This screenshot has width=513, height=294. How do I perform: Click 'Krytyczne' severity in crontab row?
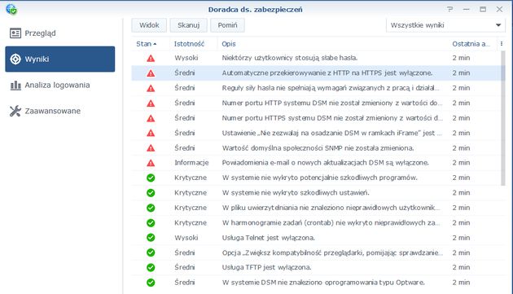[x=191, y=223]
